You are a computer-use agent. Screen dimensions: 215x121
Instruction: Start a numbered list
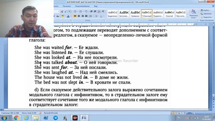pos(81,11)
